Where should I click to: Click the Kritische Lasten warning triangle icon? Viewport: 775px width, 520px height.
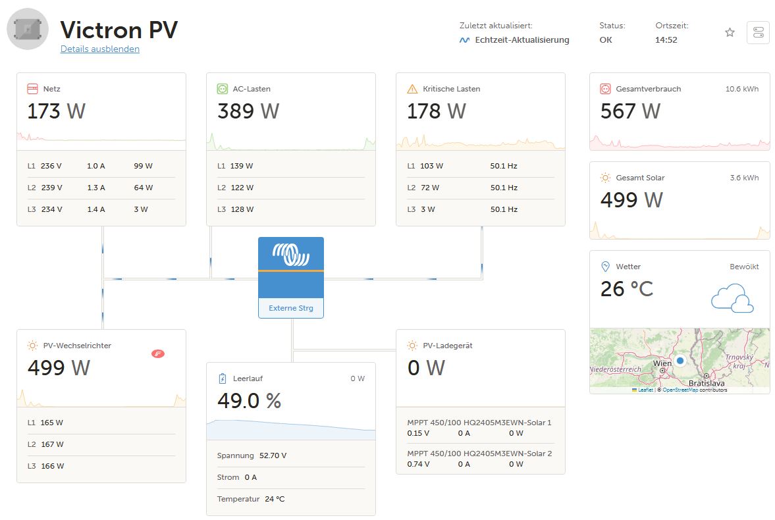tap(412, 89)
